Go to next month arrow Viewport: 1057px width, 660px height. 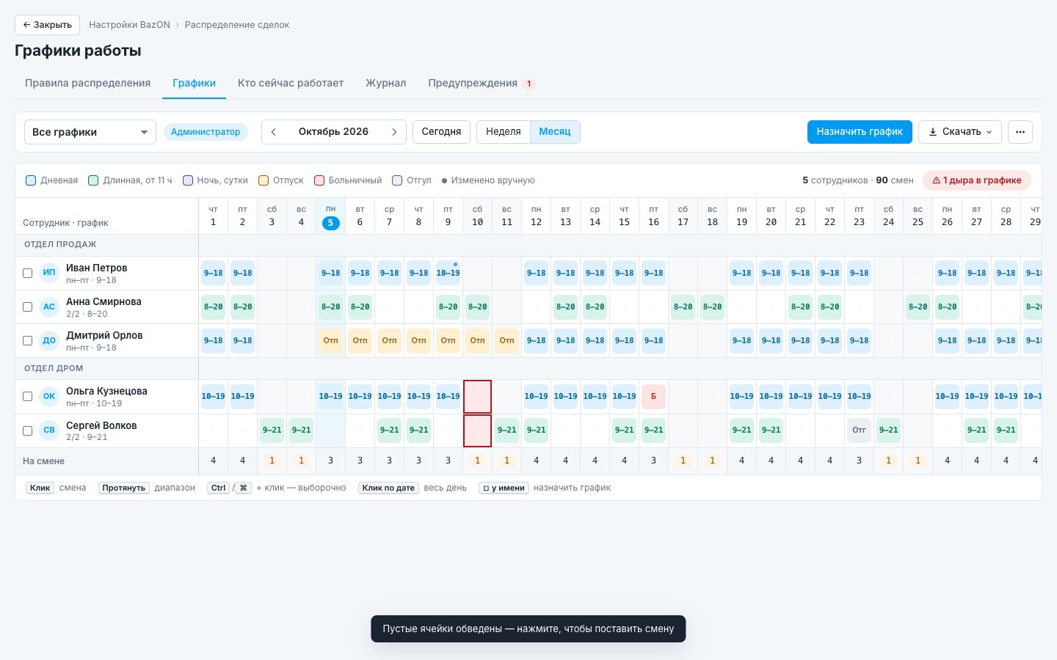[394, 132]
